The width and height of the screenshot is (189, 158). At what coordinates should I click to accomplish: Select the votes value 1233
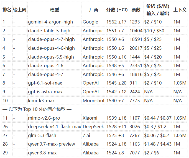point(135,22)
